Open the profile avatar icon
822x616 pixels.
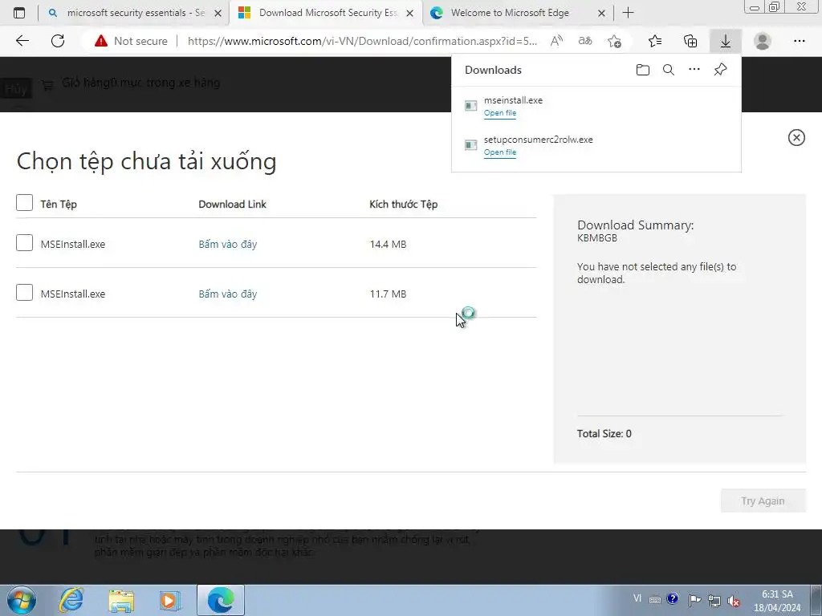[763, 41]
